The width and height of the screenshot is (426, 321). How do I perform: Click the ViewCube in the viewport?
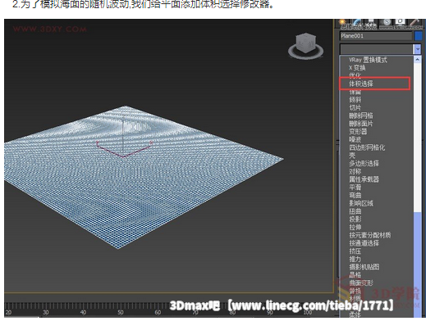[x=305, y=45]
